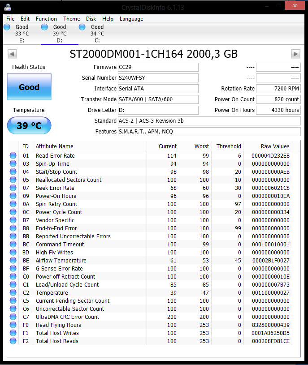Click status orb for Power-off Retract Count
The height and width of the screenshot is (365, 308).
[13, 276]
